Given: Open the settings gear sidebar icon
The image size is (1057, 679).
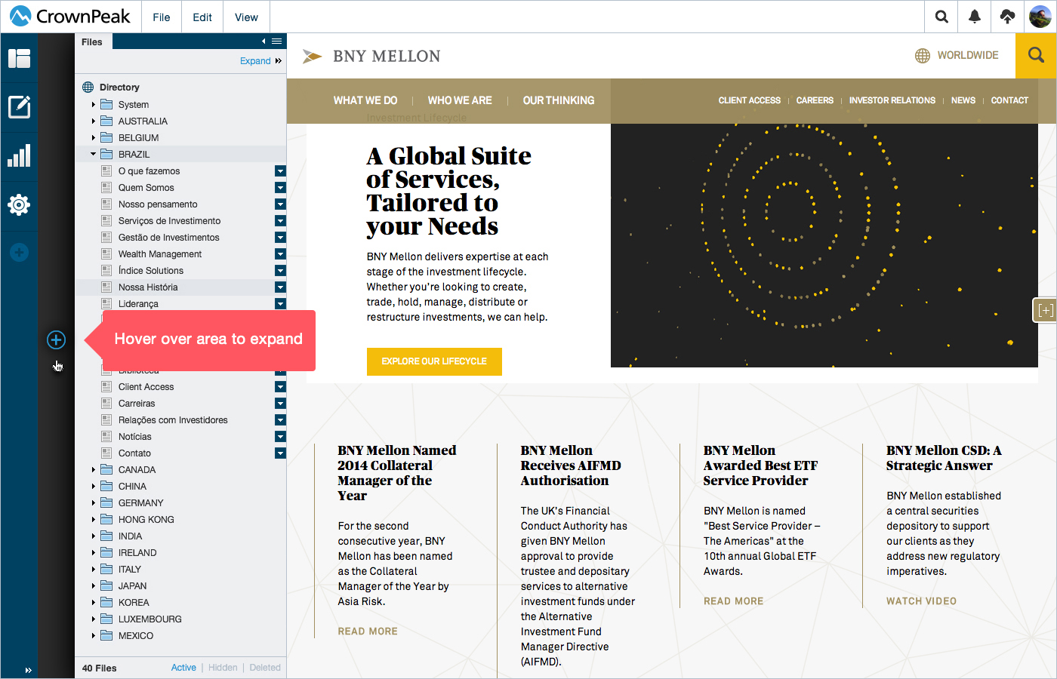Looking at the screenshot, I should (x=19, y=204).
